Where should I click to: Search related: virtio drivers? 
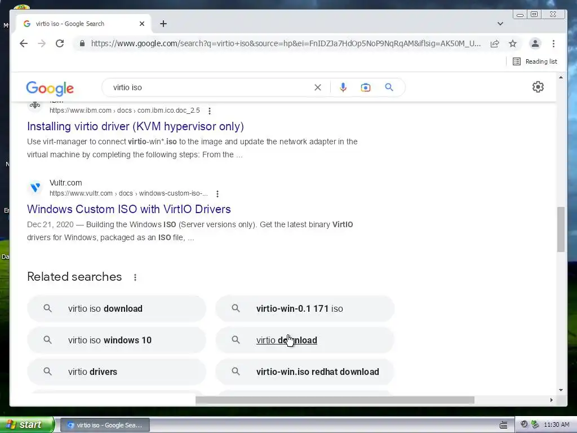pos(116,372)
